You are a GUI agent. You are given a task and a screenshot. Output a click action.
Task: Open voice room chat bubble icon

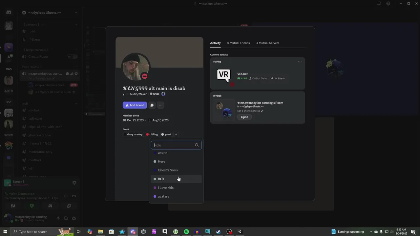point(67,74)
